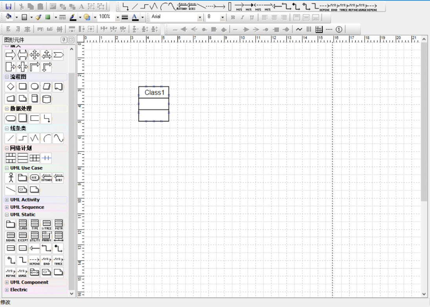This screenshot has width=430, height=307.
Task: Close the 图形元件 shapes panel
Action: tap(71, 40)
